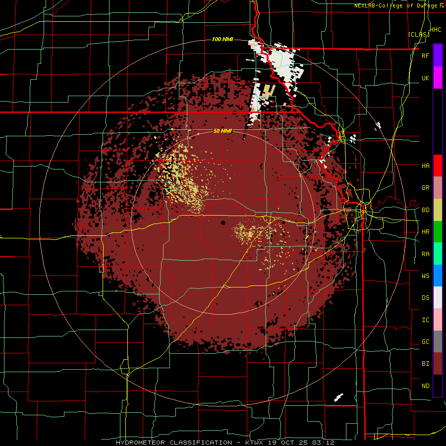Click the ND legend label

point(425,386)
